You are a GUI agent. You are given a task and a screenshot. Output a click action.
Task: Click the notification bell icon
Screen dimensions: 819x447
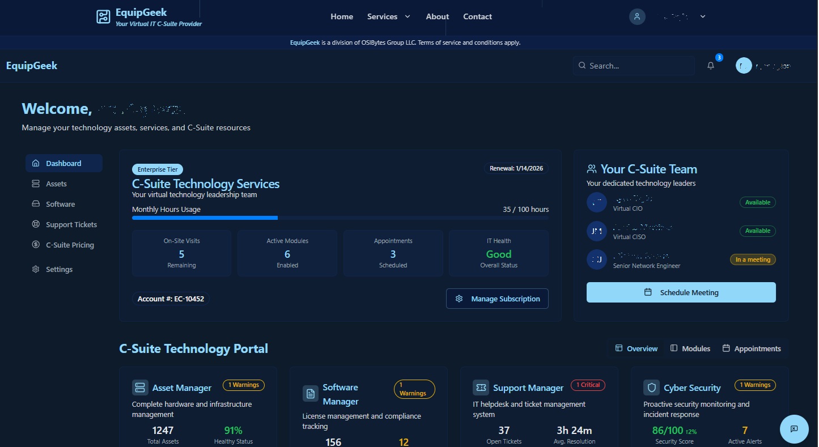click(710, 66)
